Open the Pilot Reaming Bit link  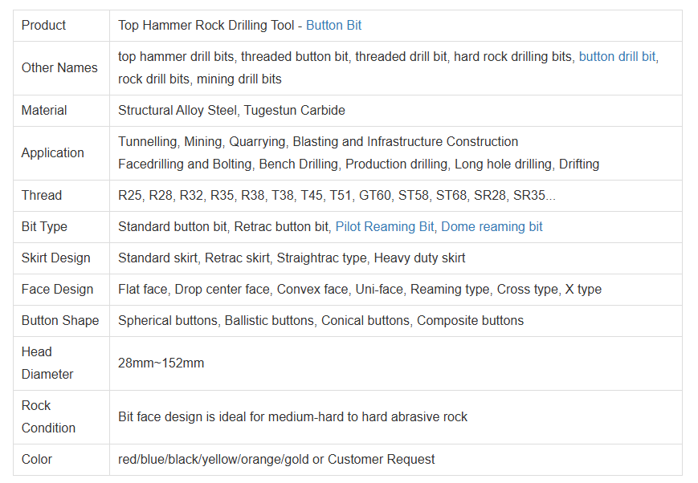coord(385,227)
